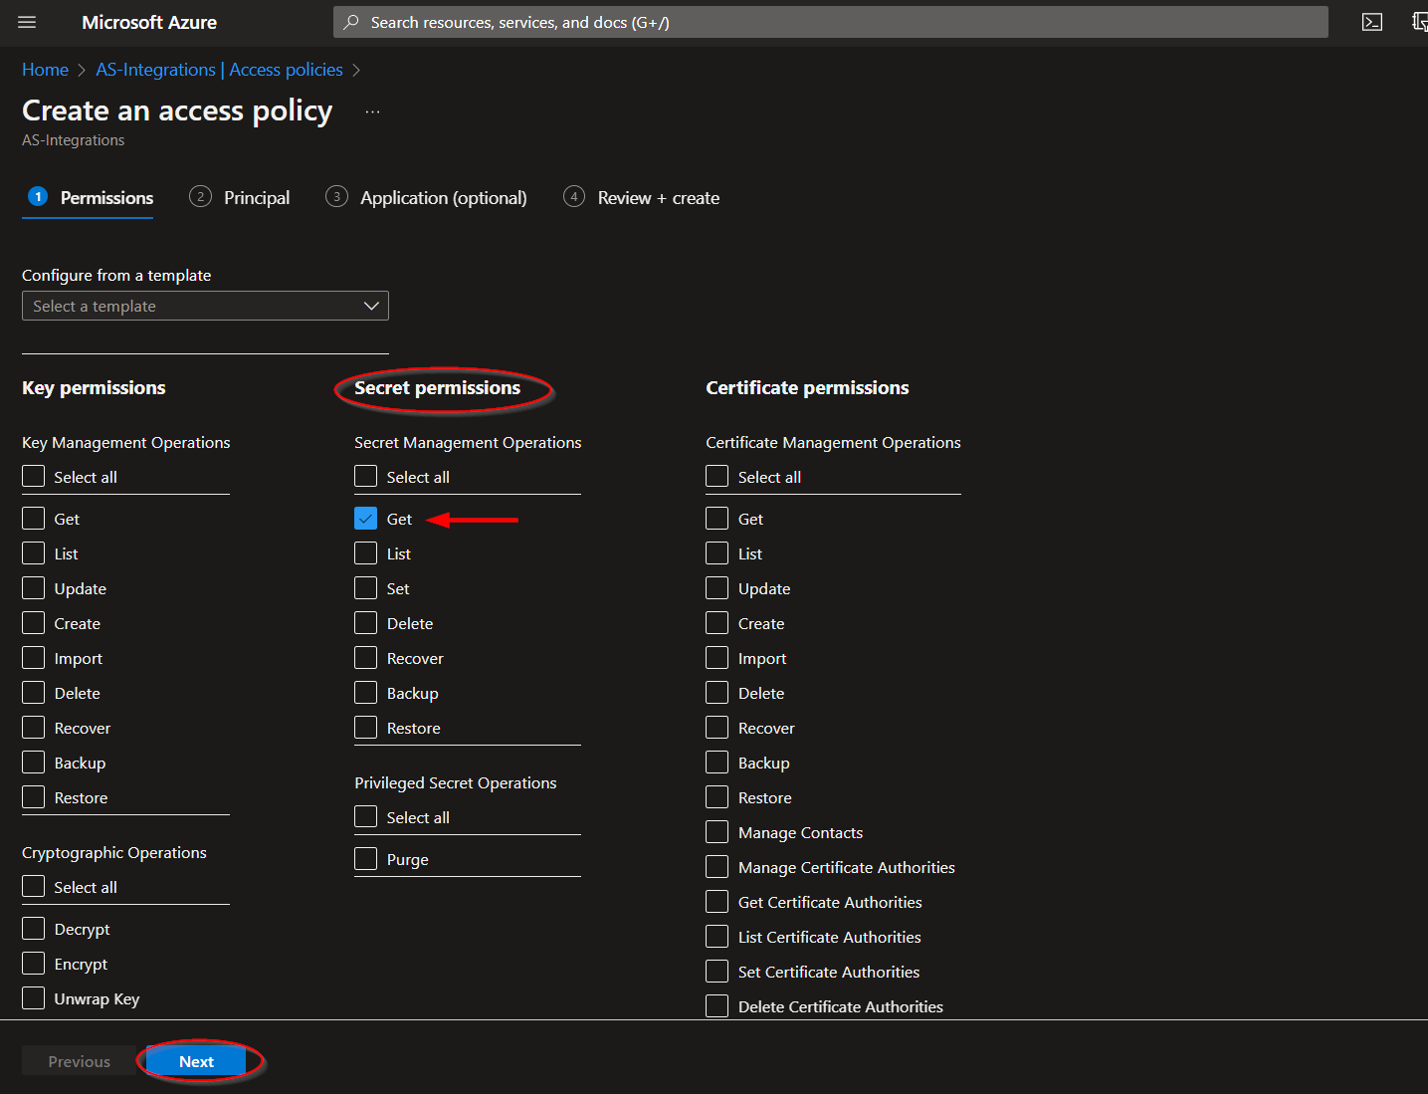Search resources, services, and docs field
Image resolution: width=1428 pixels, height=1094 pixels.
[x=830, y=22]
